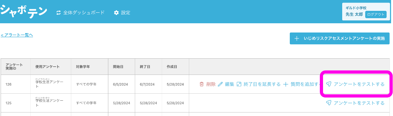Go back via the アラート一覧へ link
Viewport: 393px width, 116px height.
17,35
